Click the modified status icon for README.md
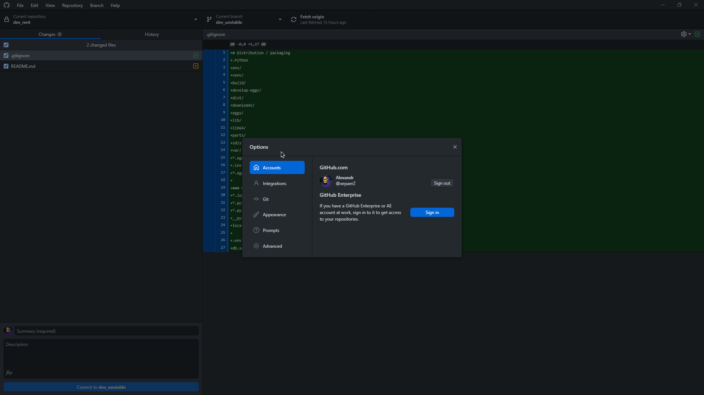Image resolution: width=704 pixels, height=395 pixels. [x=196, y=66]
